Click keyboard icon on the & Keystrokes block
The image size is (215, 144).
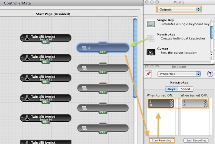[84, 48]
